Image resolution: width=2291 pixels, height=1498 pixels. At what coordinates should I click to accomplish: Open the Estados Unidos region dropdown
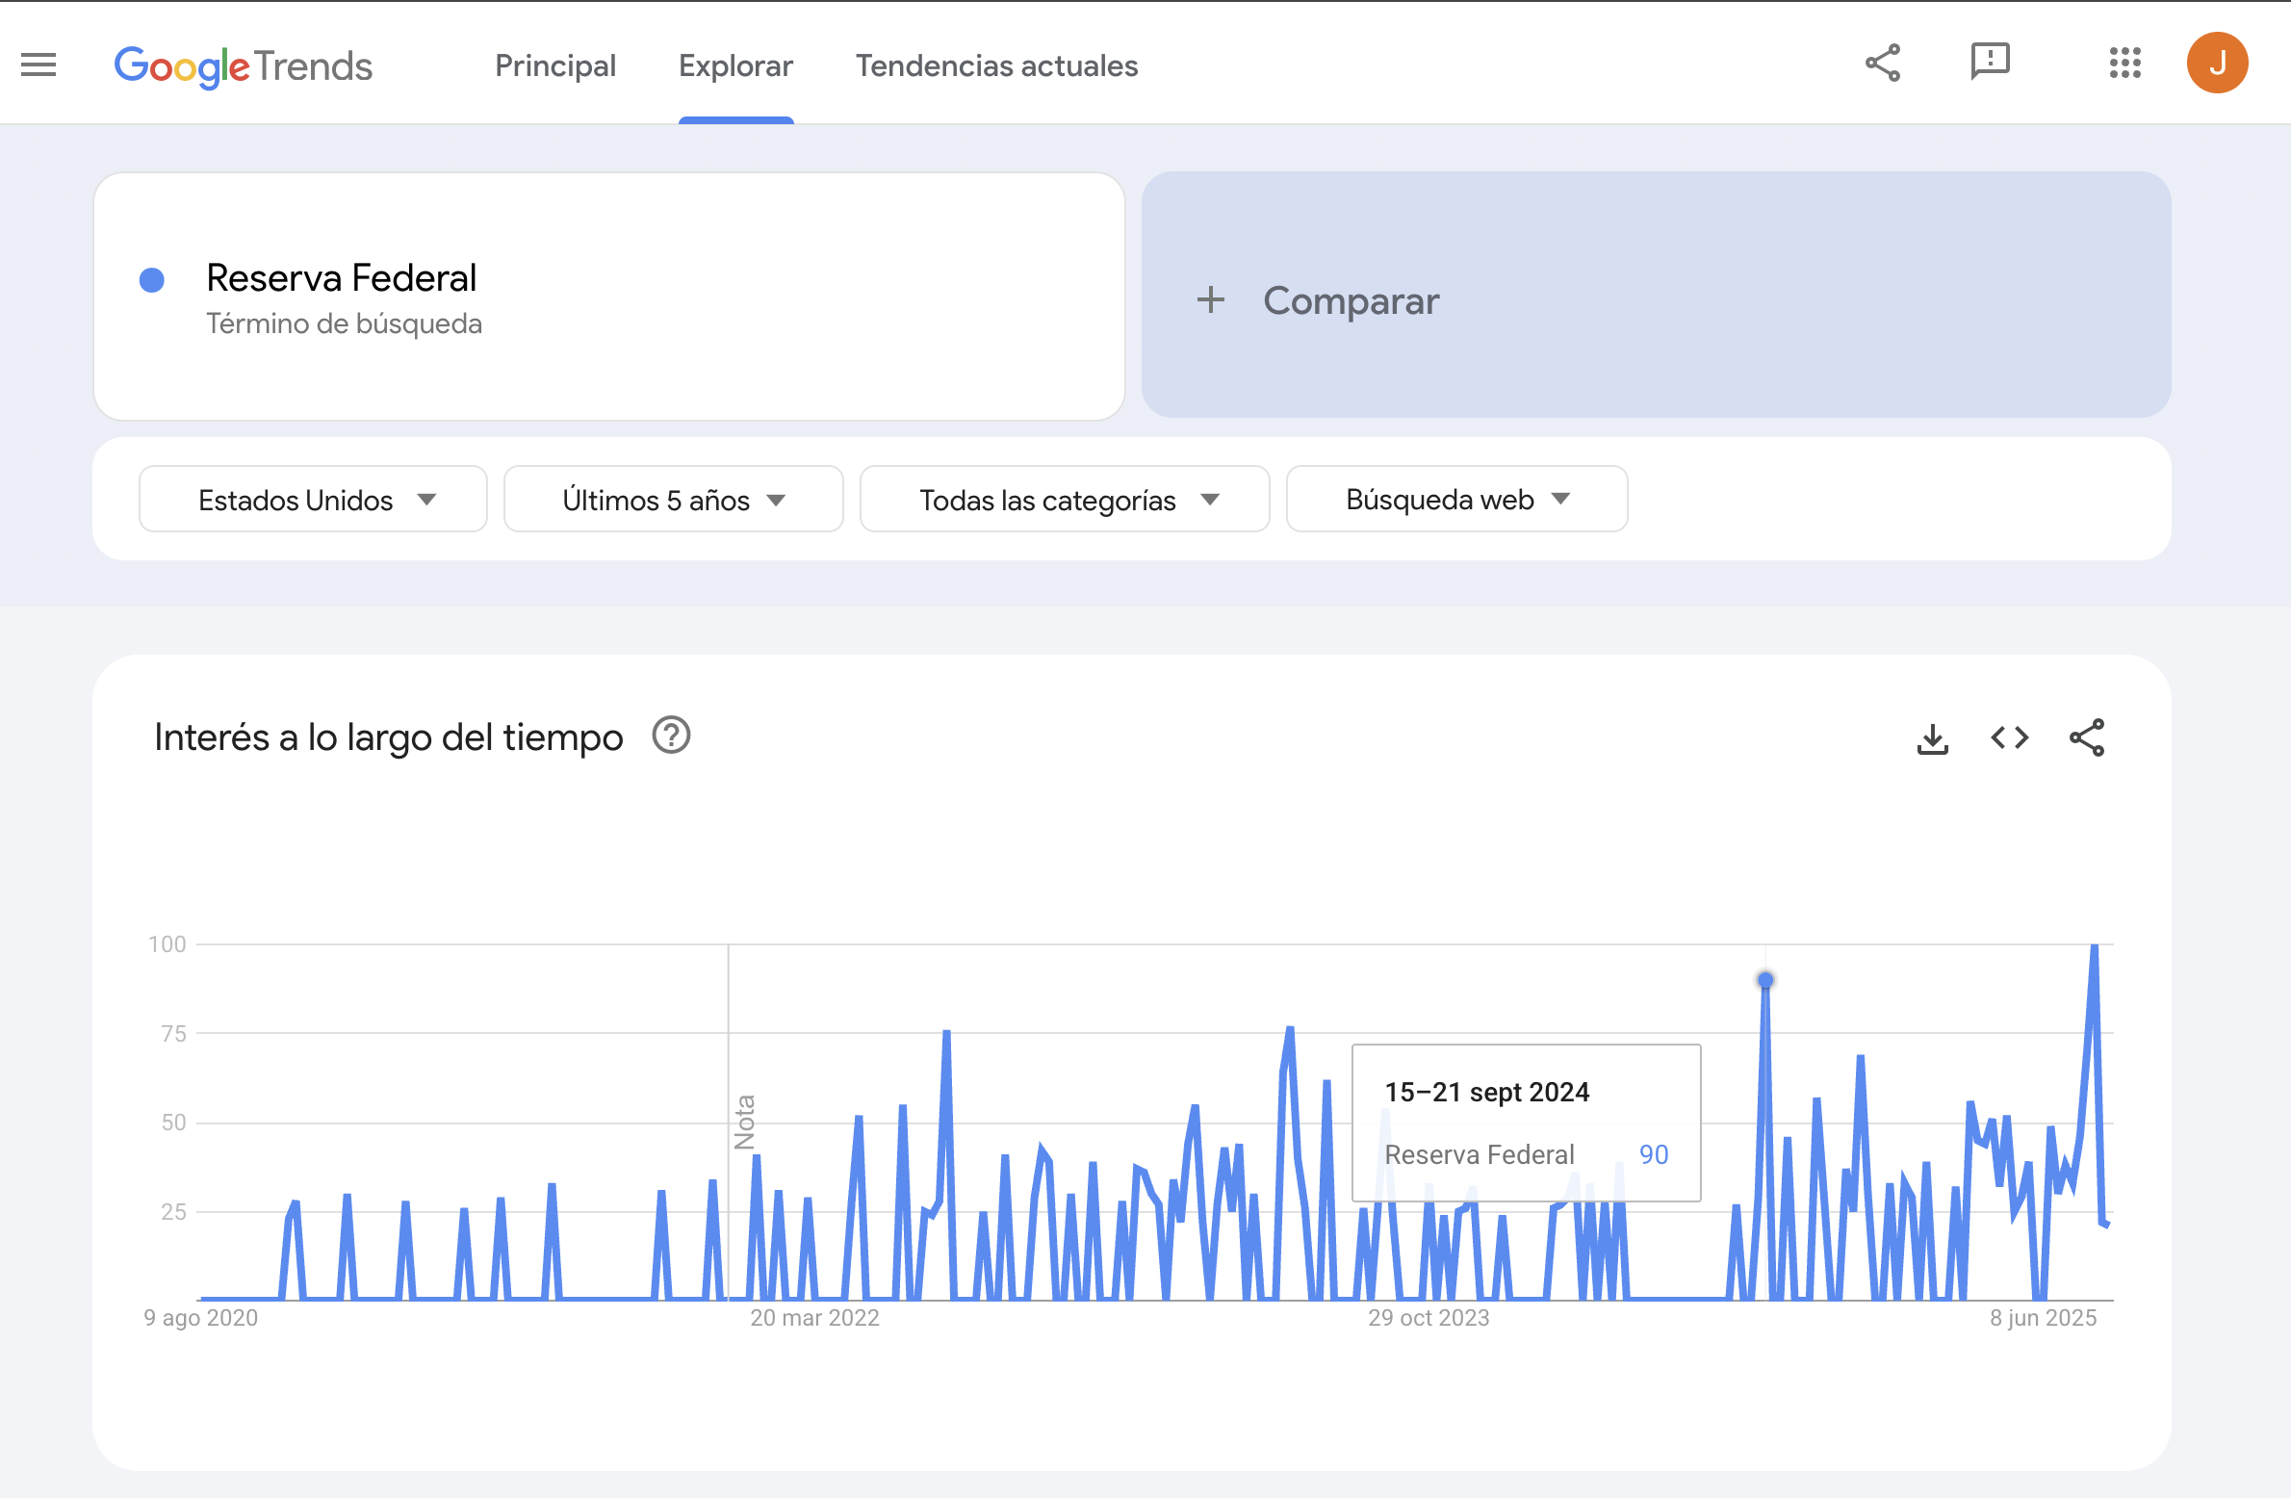[x=313, y=500]
